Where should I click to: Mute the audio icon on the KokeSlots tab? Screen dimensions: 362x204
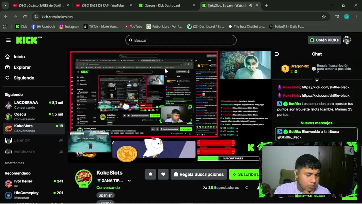coord(251,5)
